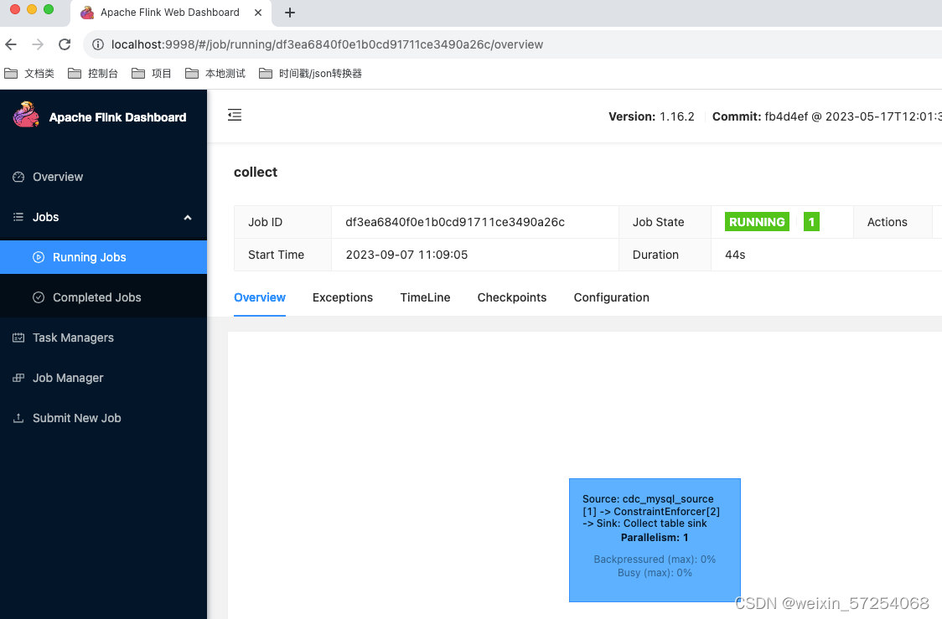Switch to the Exceptions tab

coord(343,297)
